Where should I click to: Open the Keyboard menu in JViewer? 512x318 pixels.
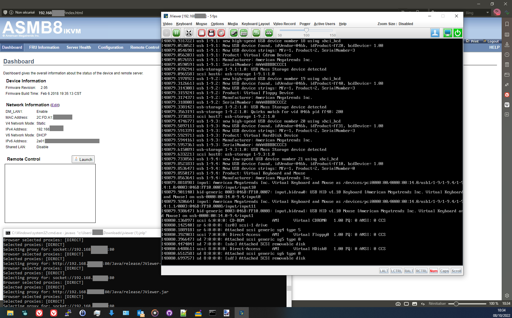(184, 24)
